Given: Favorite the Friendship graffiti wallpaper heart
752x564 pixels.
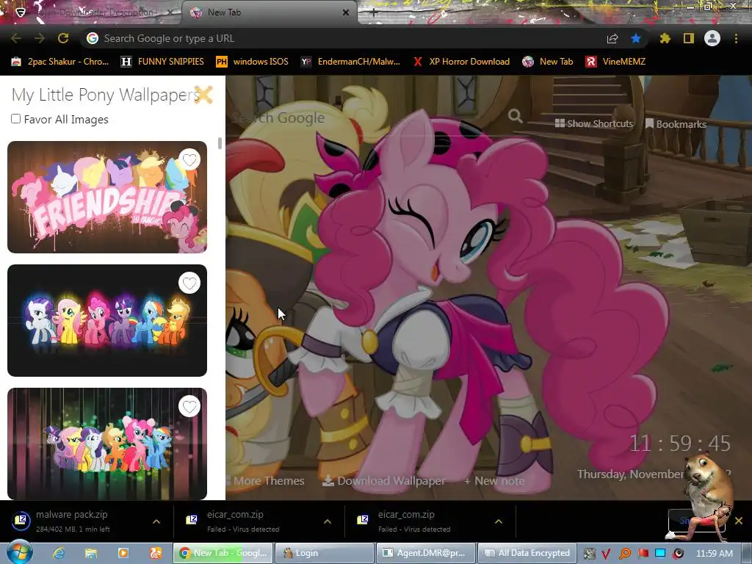Looking at the screenshot, I should 189,159.
